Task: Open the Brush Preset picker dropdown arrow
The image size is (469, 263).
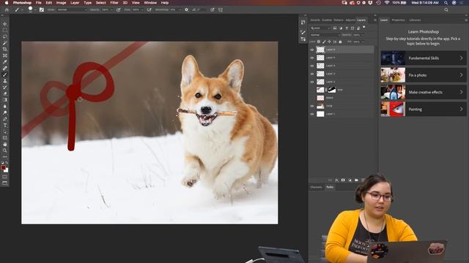Action: click(x=35, y=9)
